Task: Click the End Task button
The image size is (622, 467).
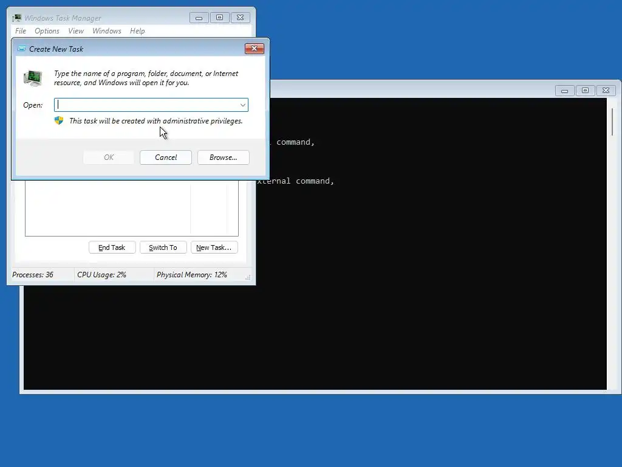Action: (112, 247)
